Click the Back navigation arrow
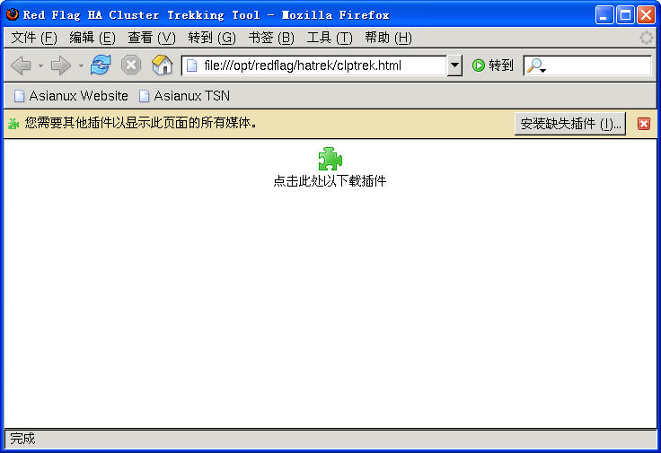Screen dimensions: 661x453 click(21, 65)
